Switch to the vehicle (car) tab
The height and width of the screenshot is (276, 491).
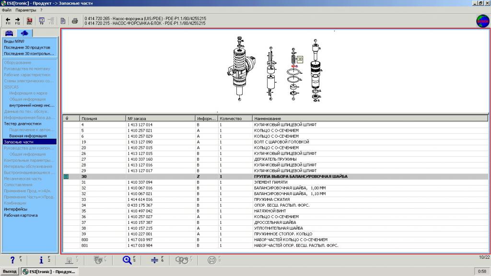click(x=9, y=33)
